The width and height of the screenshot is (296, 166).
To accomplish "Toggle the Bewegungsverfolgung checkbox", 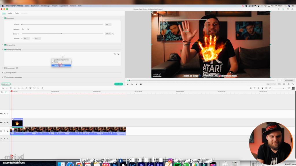I will point(5,50).
